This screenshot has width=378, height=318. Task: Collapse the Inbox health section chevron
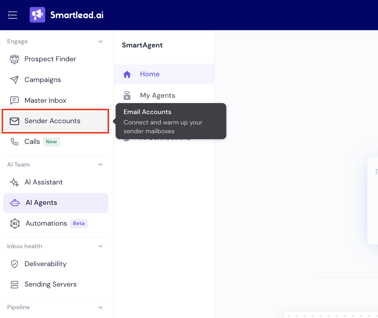[x=101, y=246]
